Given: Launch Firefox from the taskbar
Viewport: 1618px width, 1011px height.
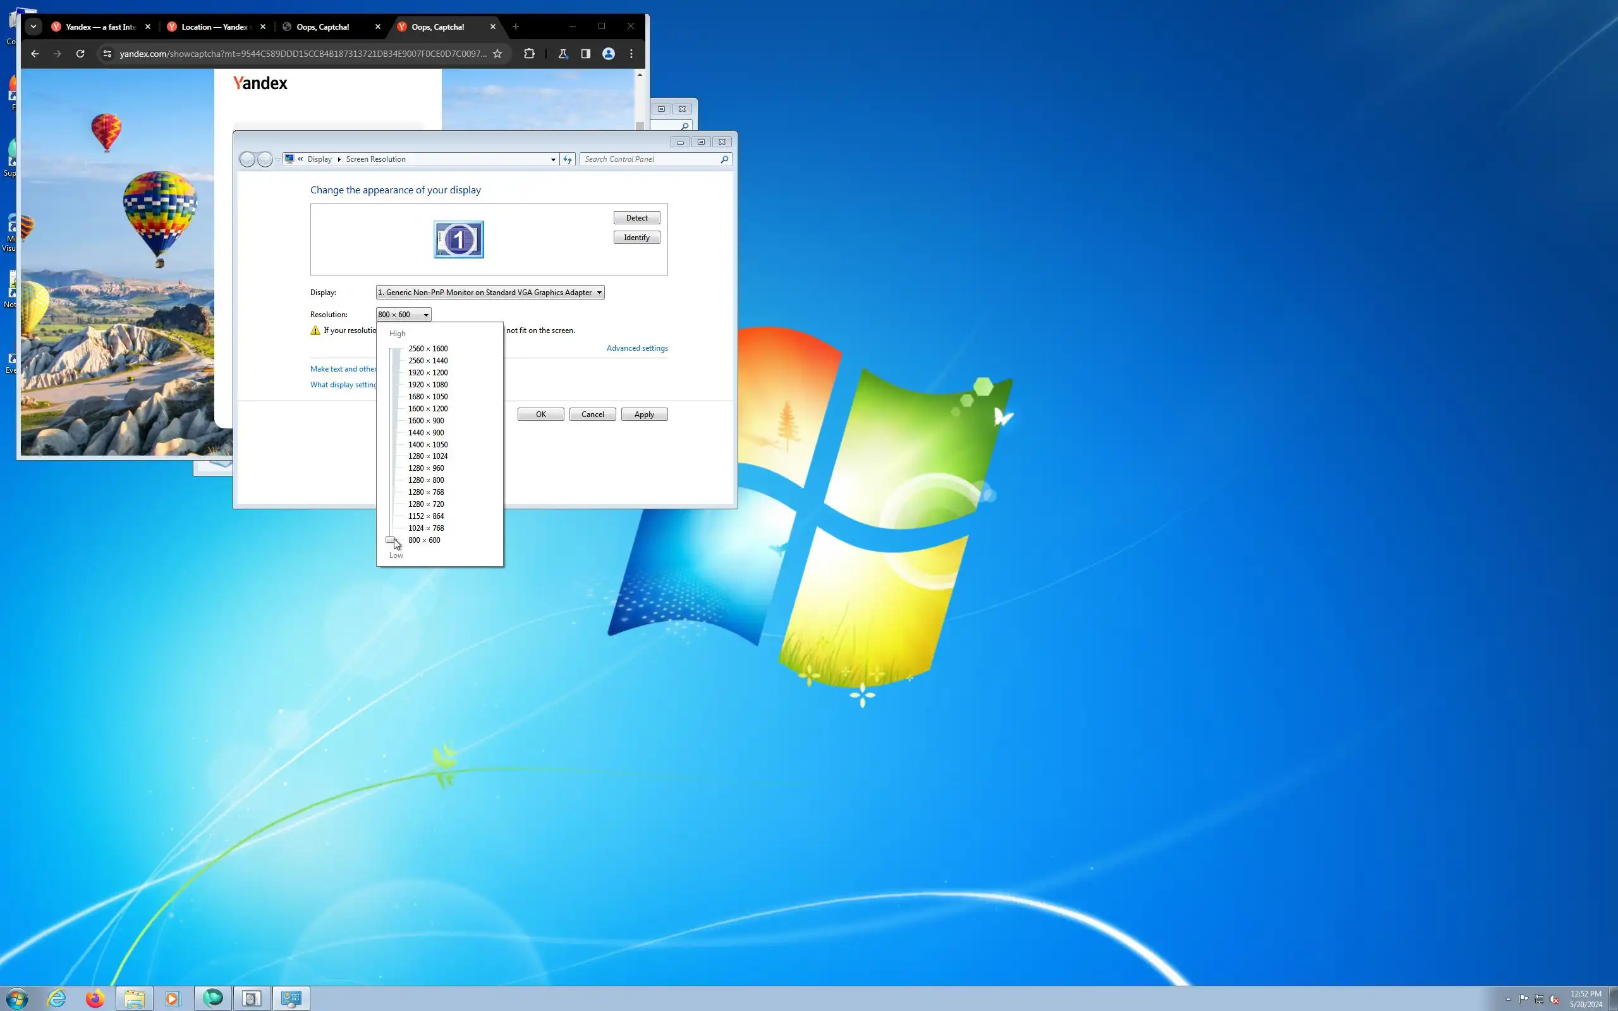Looking at the screenshot, I should point(95,998).
